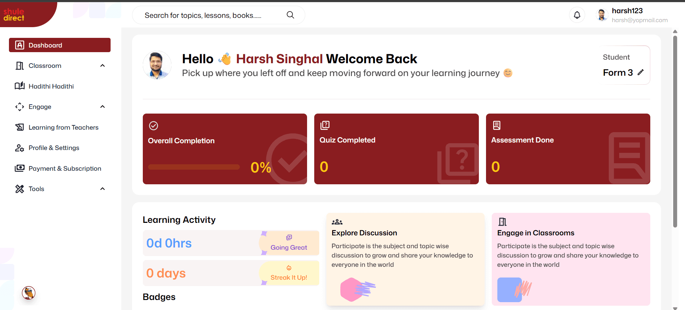685x310 pixels.
Task: Click the Overall Completion progress bar
Action: (194, 167)
